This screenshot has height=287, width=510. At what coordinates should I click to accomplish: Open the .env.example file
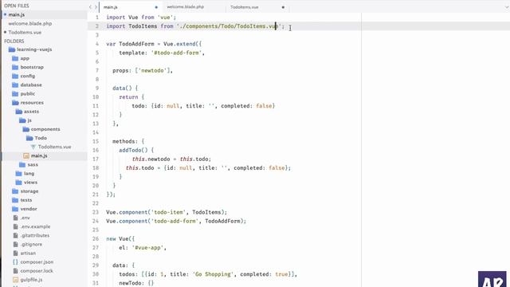click(35, 226)
